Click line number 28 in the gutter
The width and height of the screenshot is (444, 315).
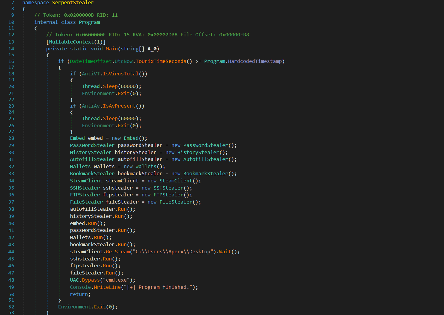click(x=11, y=138)
